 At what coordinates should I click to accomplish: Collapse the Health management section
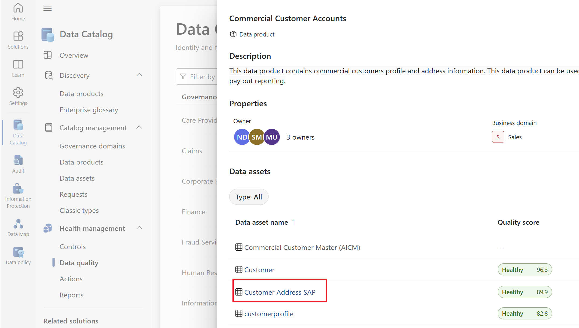pos(140,228)
